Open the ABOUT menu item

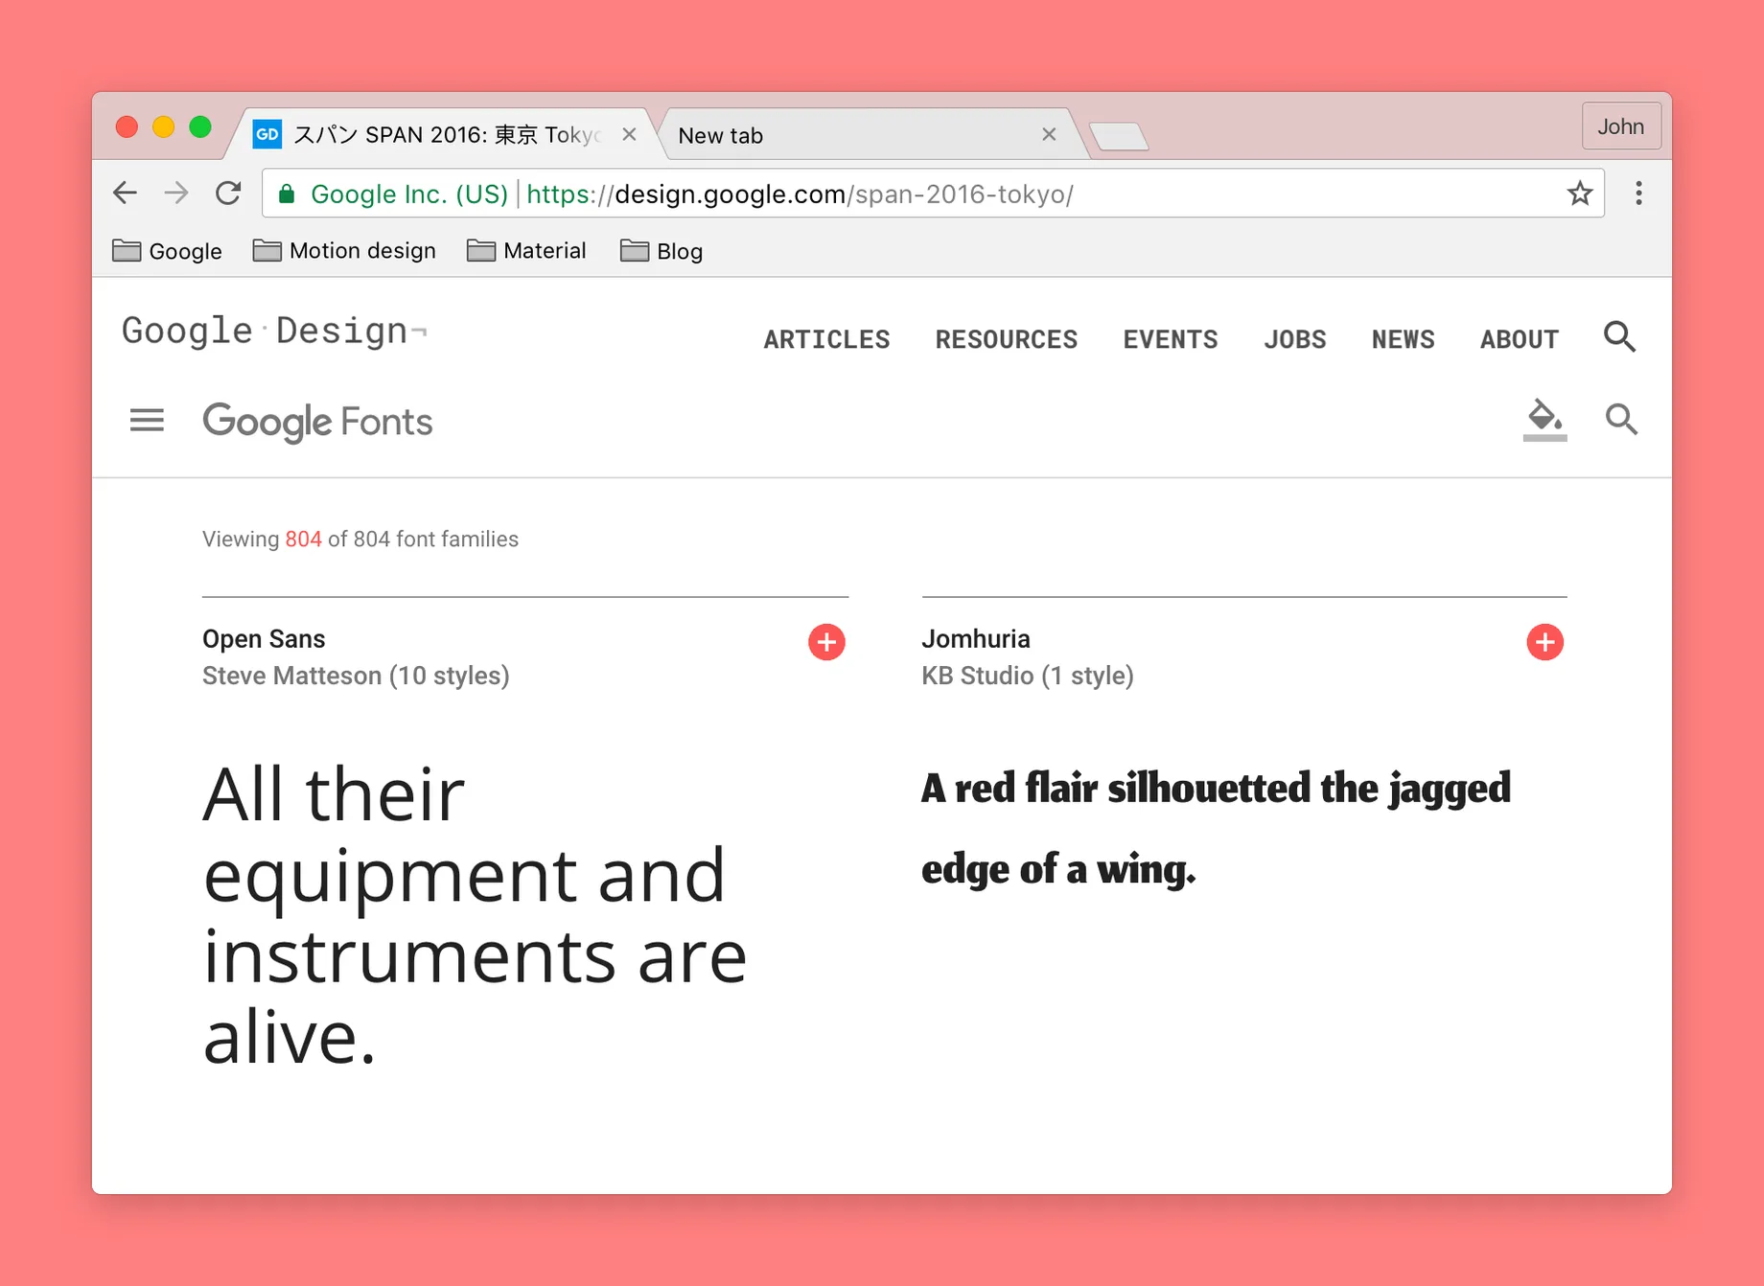(1520, 339)
